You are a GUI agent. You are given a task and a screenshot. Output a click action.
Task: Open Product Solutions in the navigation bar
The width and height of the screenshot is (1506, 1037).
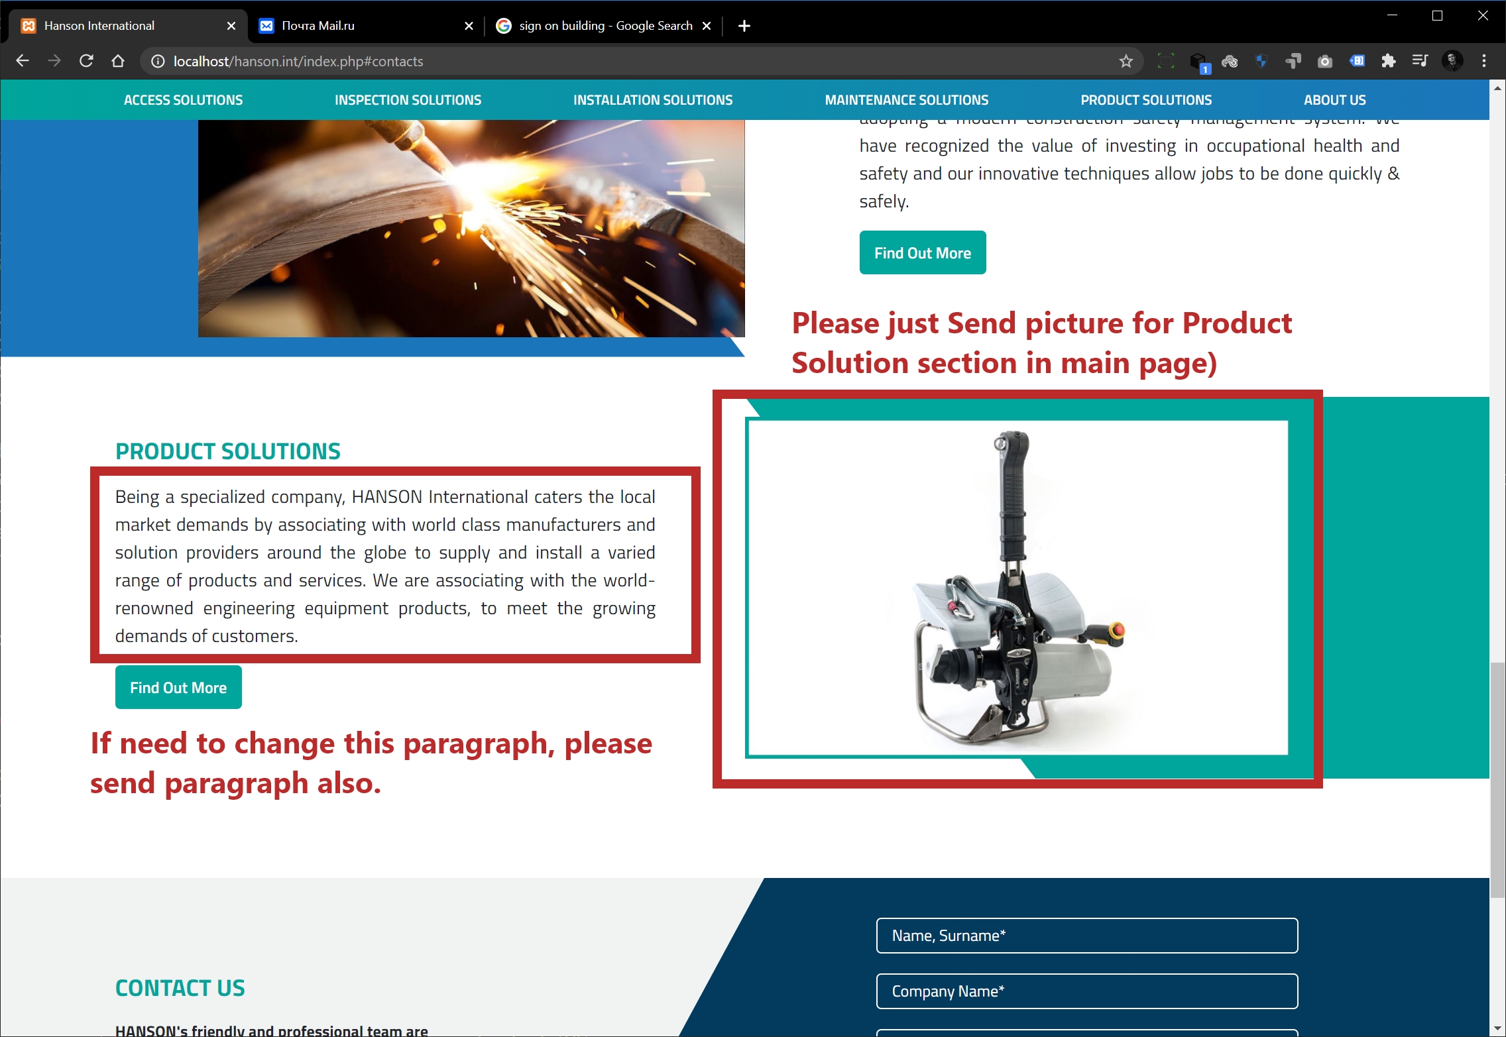tap(1145, 100)
